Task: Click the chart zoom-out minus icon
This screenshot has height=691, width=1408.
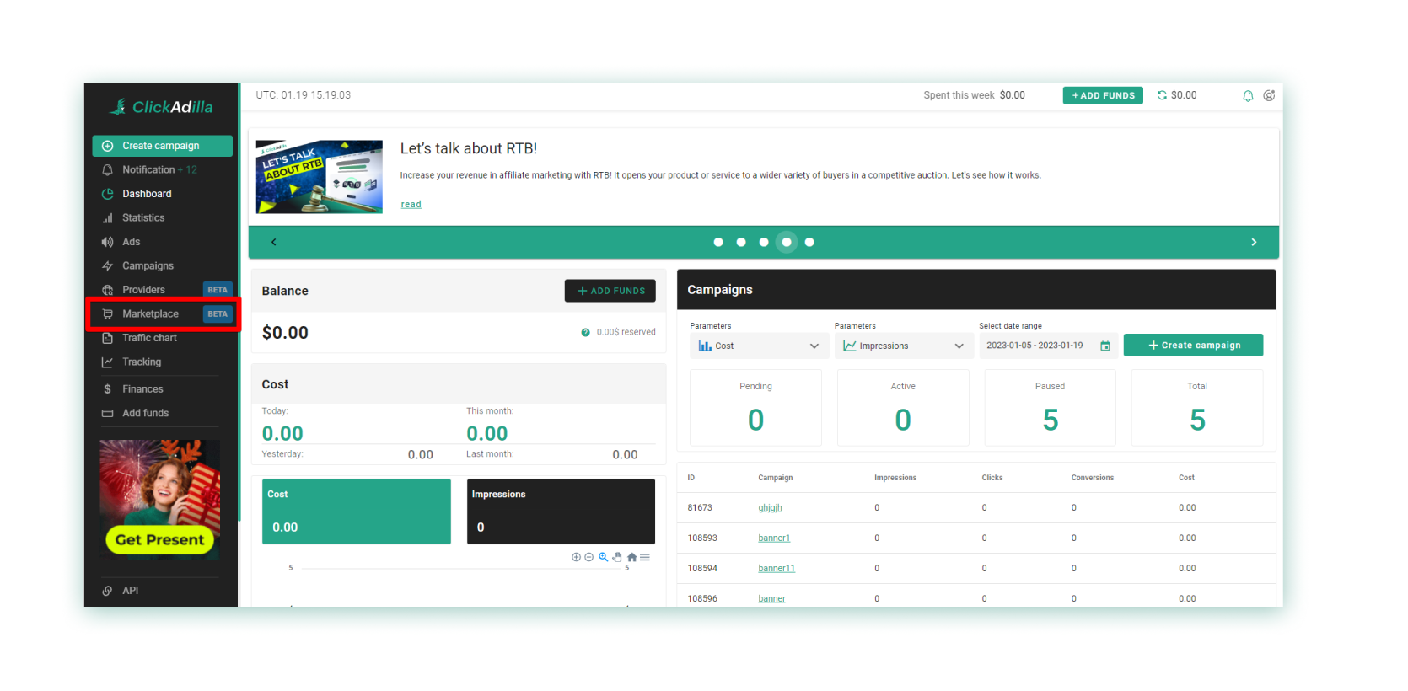Action: (589, 557)
